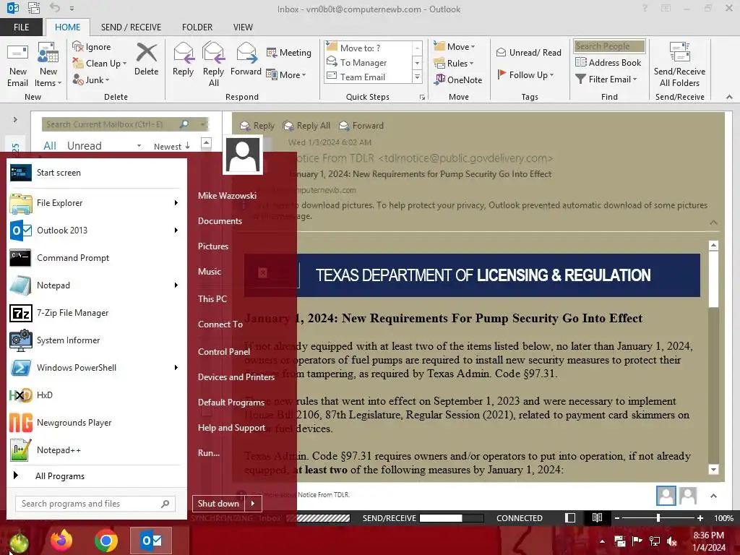Open the More respond options dropdown

point(286,74)
